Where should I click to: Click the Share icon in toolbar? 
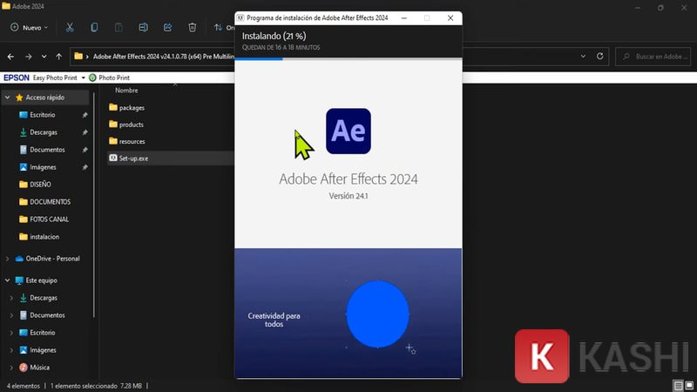coord(167,28)
